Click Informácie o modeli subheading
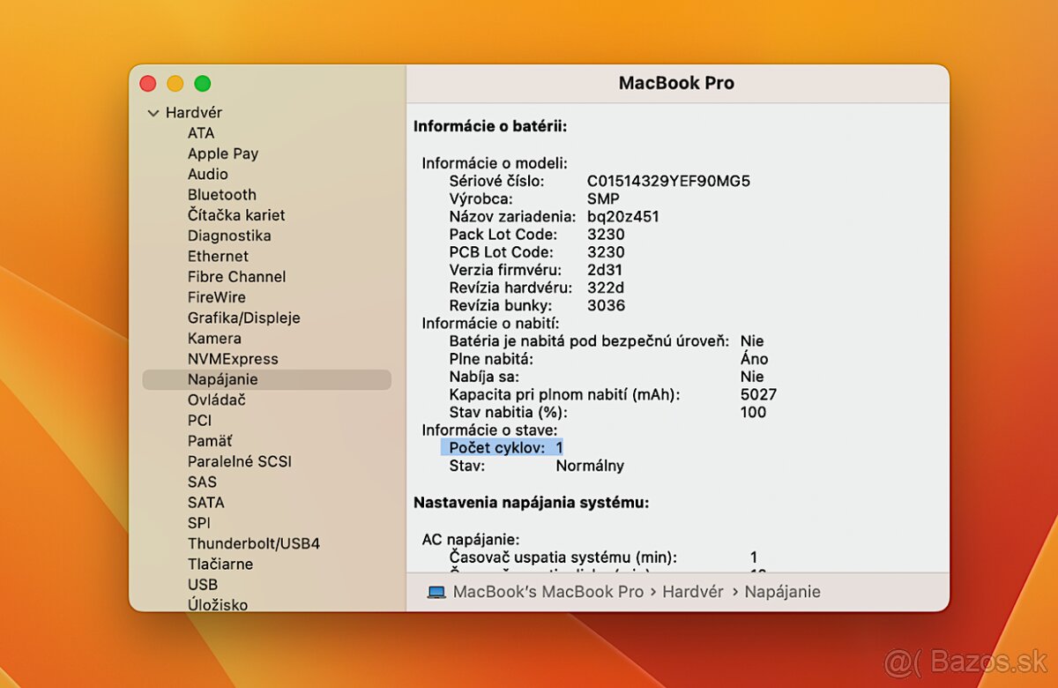The height and width of the screenshot is (688, 1058). [495, 163]
